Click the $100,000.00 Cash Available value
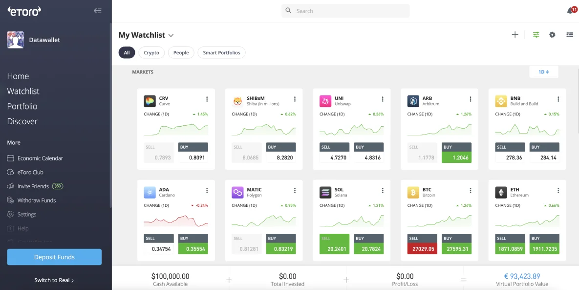The image size is (579, 290). pyautogui.click(x=170, y=276)
